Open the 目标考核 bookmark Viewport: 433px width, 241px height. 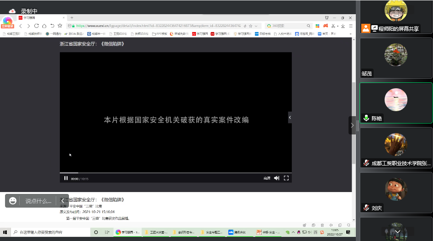[263, 34]
